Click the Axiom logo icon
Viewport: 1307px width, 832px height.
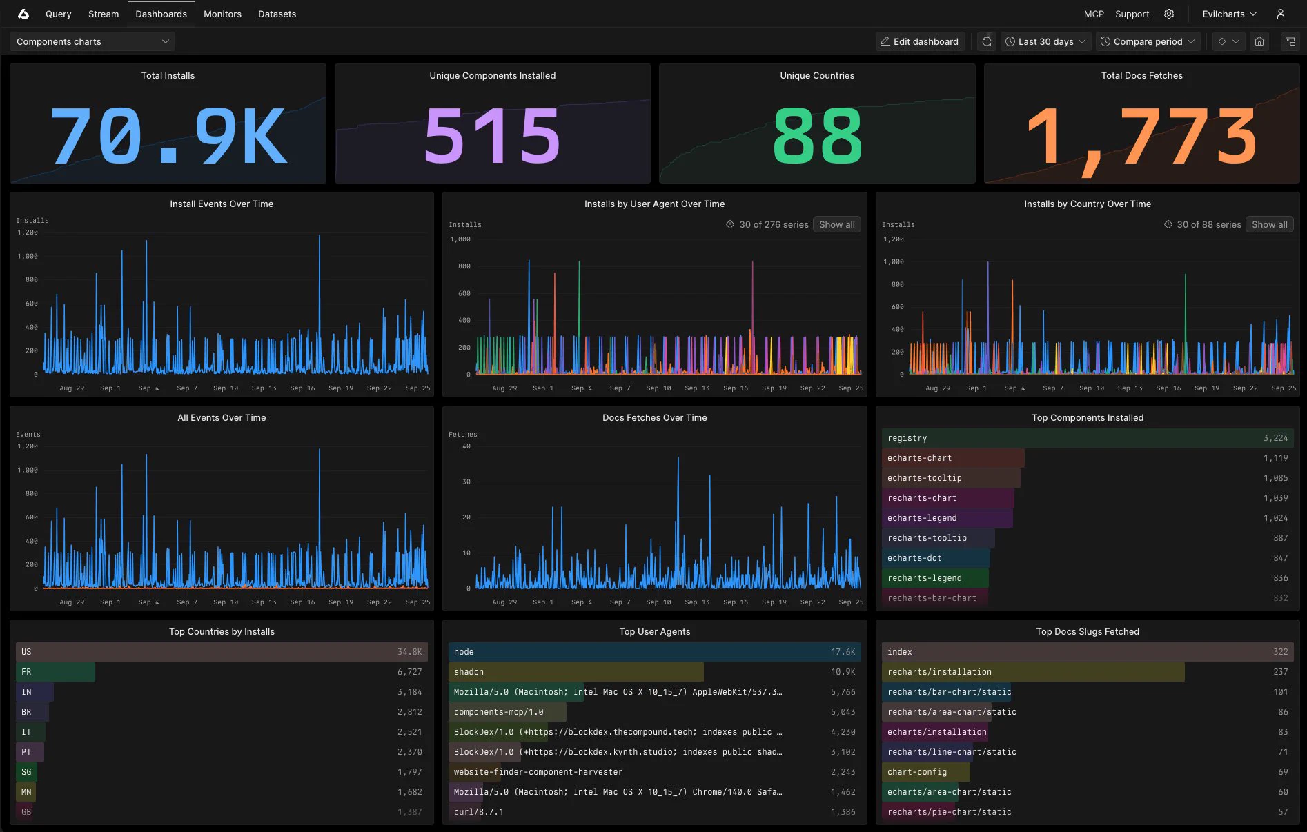tap(23, 14)
